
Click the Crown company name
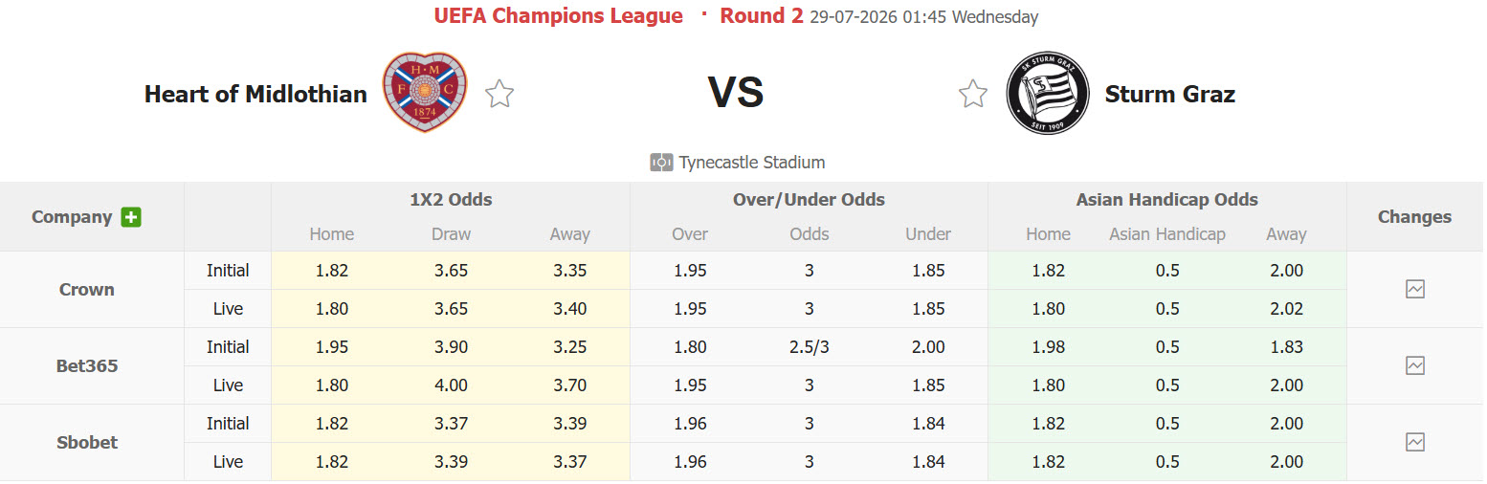pos(87,289)
